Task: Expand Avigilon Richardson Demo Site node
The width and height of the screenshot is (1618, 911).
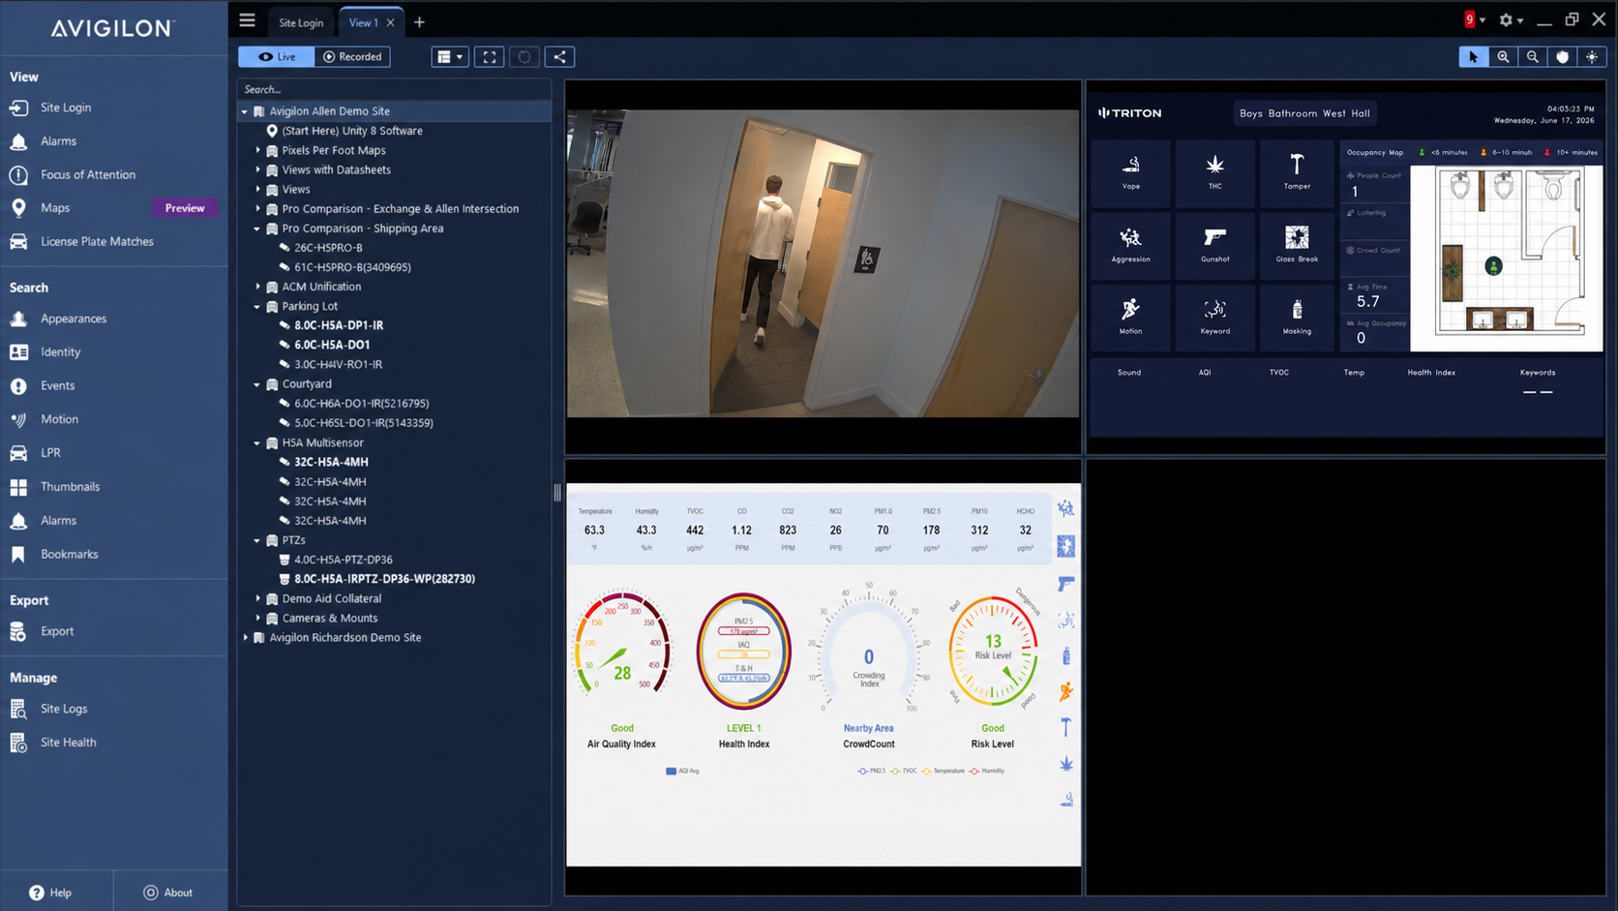Action: tap(245, 638)
